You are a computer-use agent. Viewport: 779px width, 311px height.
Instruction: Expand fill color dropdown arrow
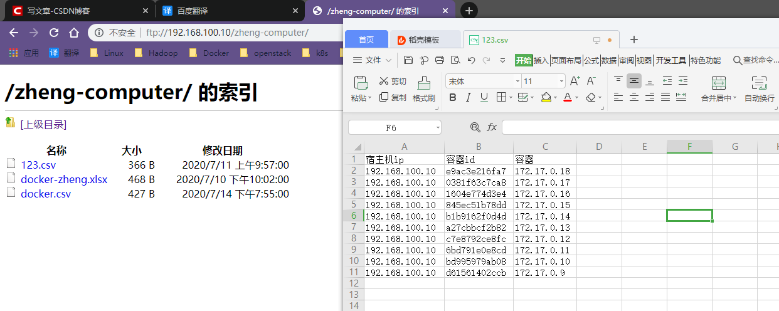(x=555, y=98)
